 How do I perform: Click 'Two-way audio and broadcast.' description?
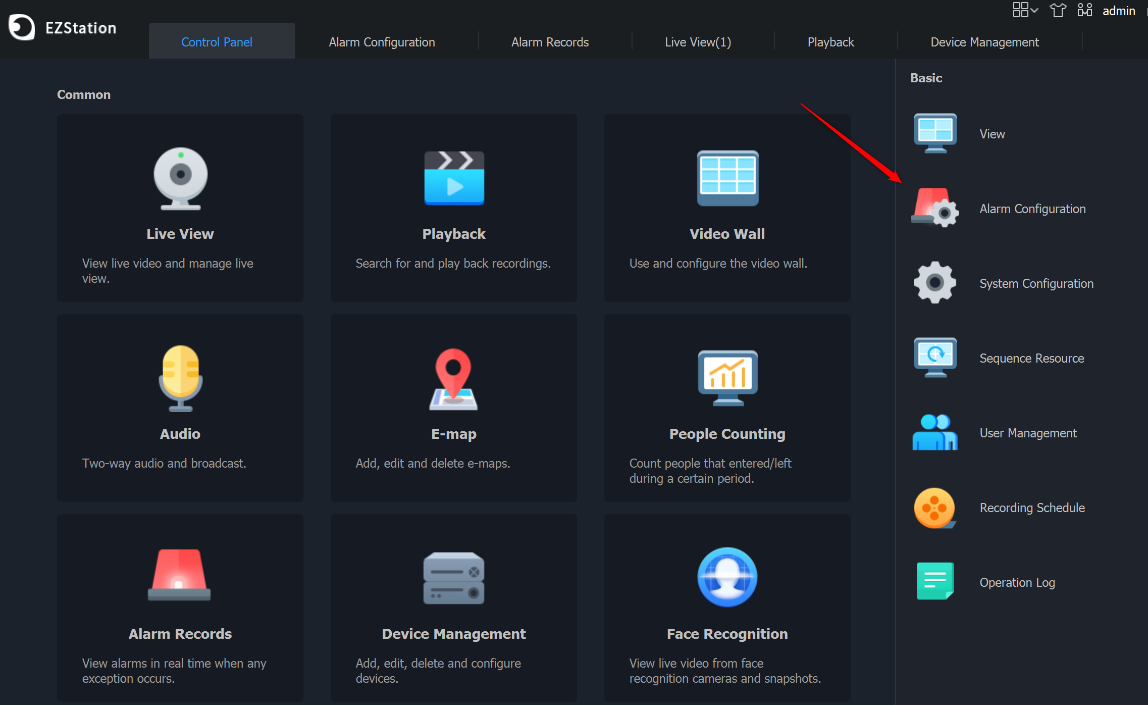(x=164, y=463)
